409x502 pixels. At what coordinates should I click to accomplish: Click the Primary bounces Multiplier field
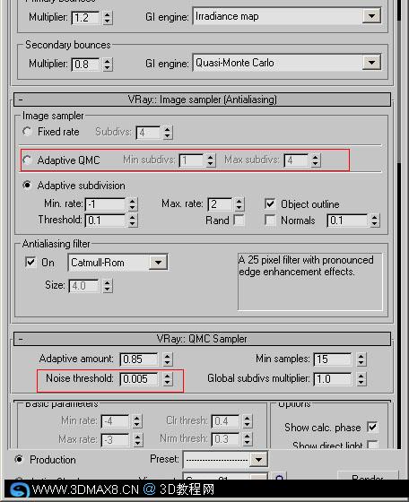pos(85,18)
